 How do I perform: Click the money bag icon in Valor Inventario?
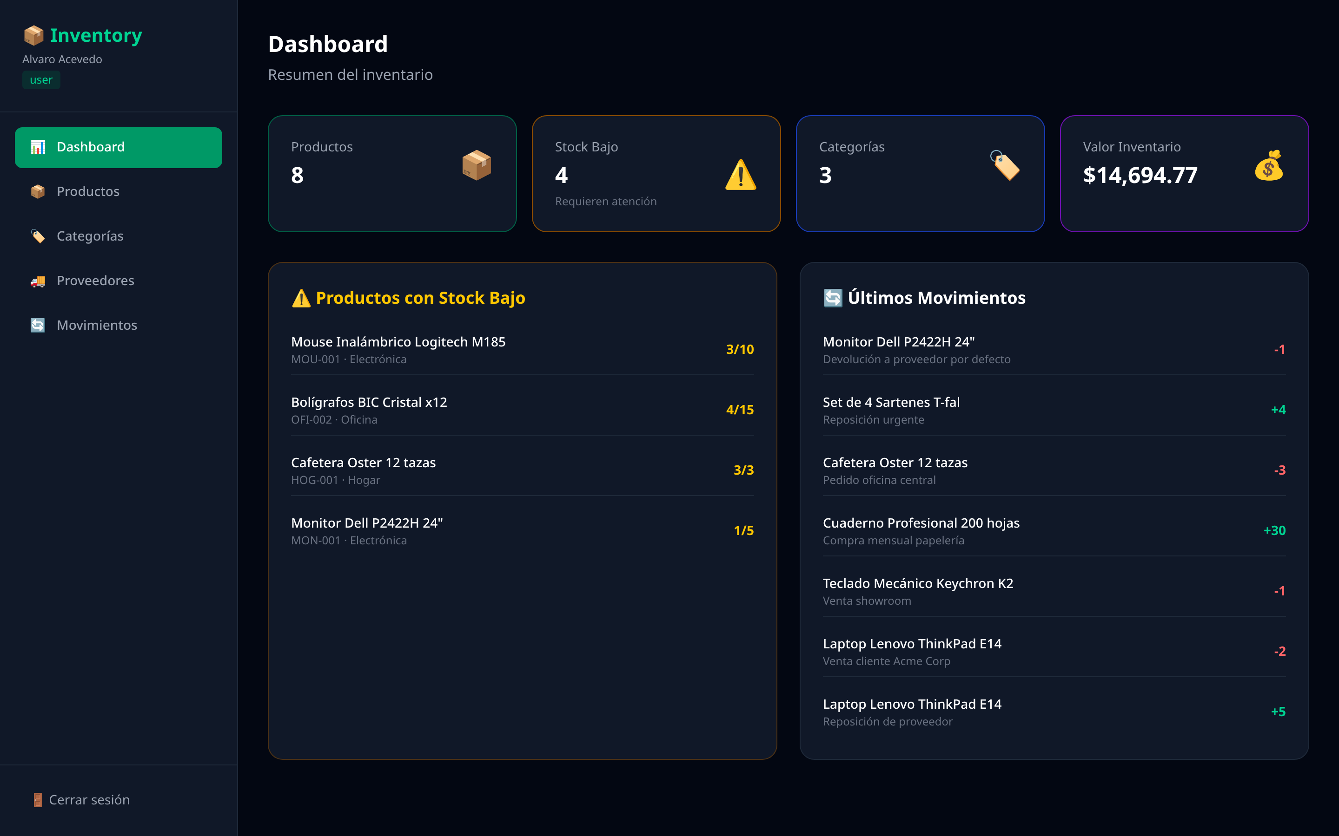coord(1269,165)
